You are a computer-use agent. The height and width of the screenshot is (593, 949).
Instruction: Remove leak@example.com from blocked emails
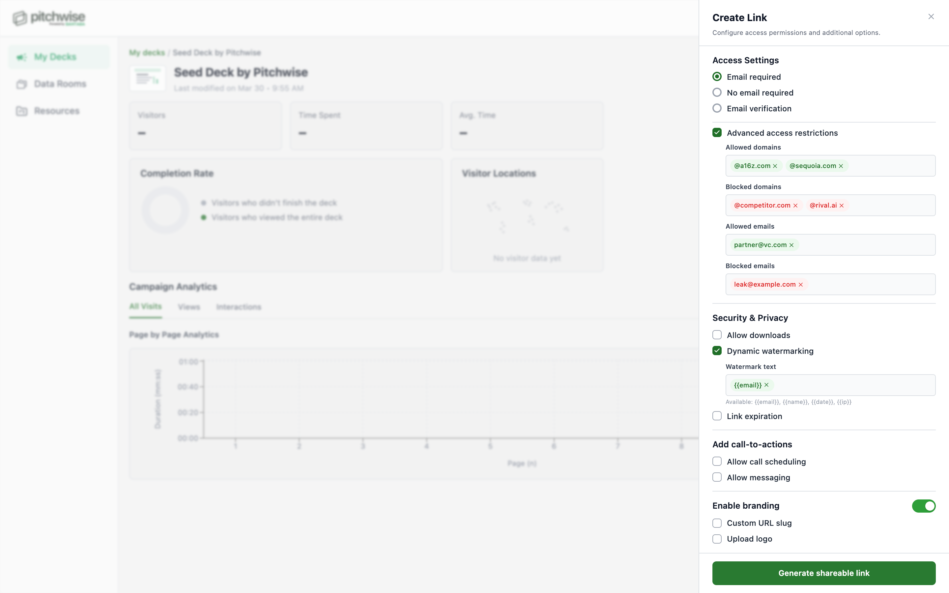click(x=800, y=284)
